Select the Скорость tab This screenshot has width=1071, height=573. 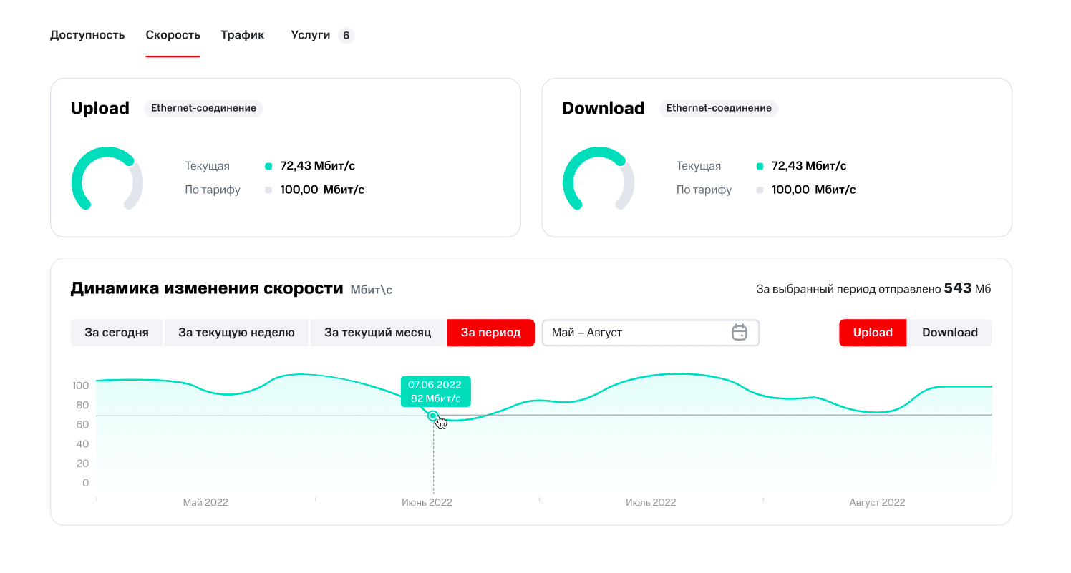[x=173, y=35]
